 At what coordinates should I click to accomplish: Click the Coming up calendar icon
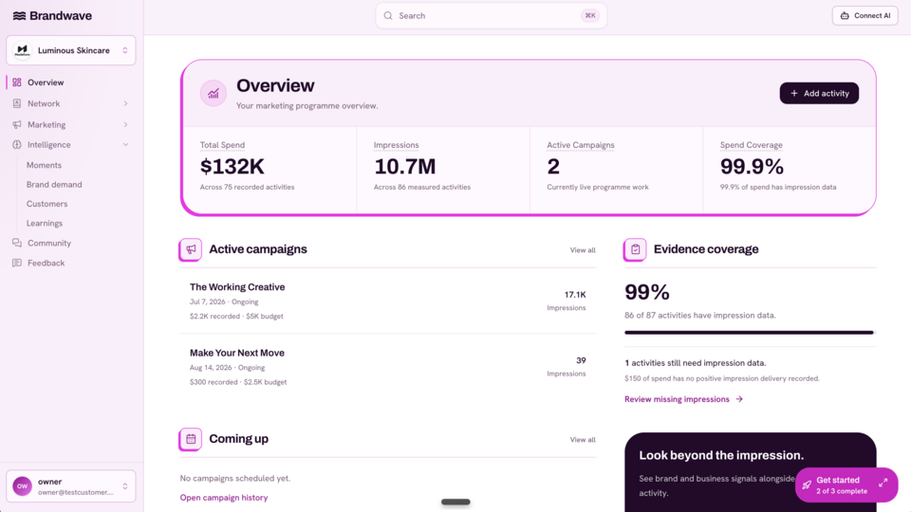[191, 439]
